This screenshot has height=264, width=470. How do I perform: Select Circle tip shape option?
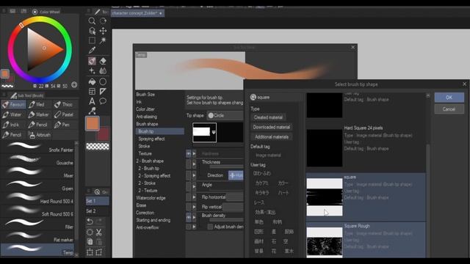point(225,115)
